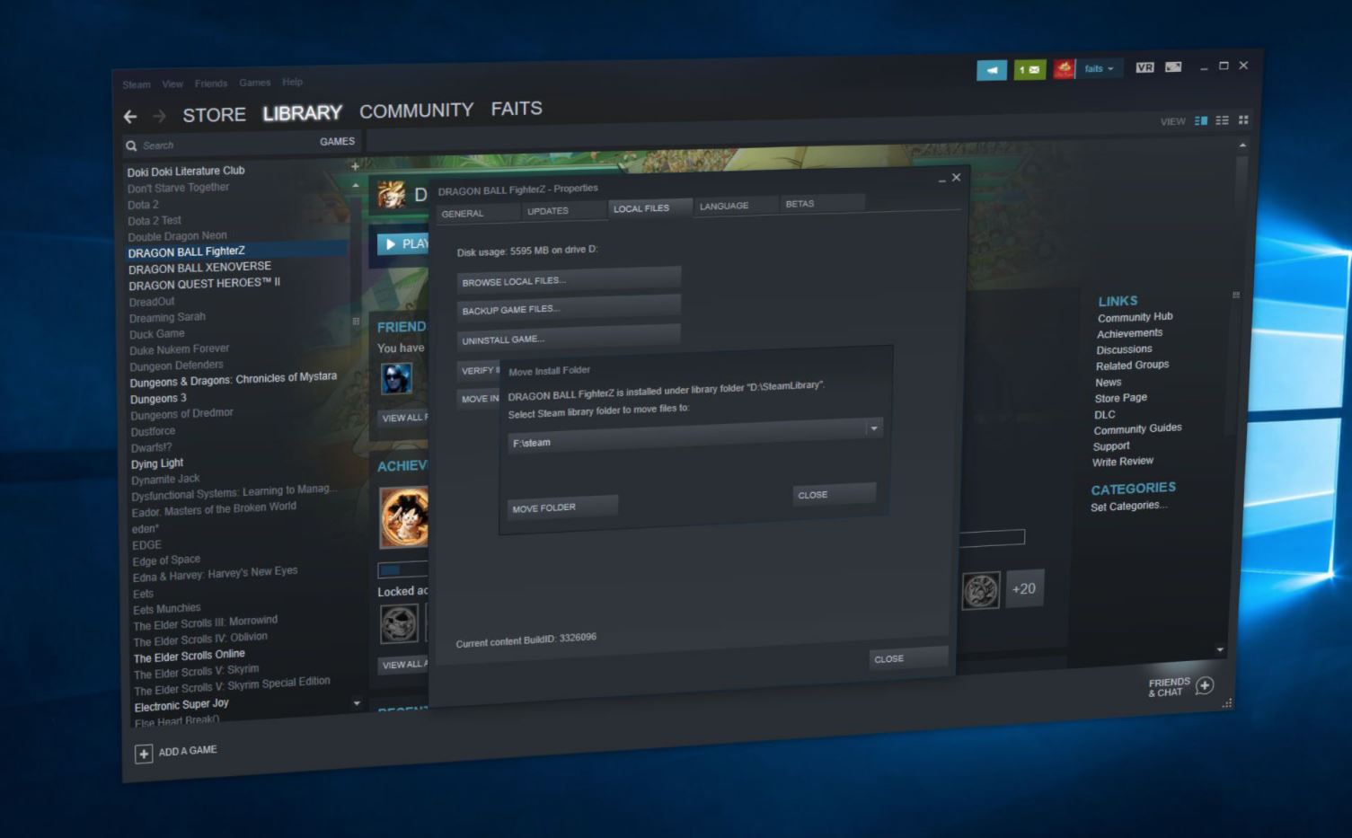Screen dimensions: 1352x838
Task: Open the Steam menu
Action: [137, 84]
